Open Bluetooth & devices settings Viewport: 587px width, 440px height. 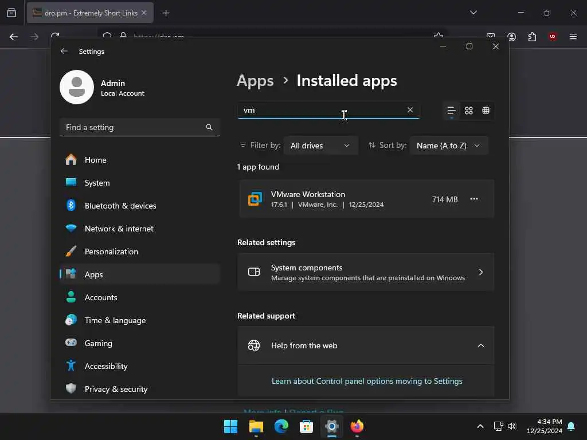[x=139, y=206]
